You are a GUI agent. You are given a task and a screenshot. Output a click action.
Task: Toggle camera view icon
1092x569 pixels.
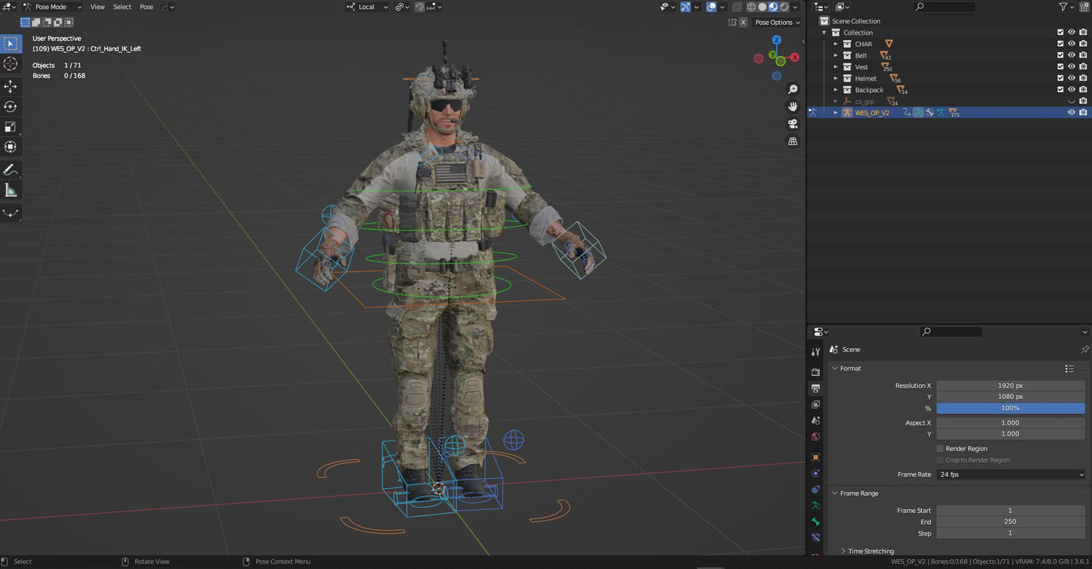coord(793,124)
